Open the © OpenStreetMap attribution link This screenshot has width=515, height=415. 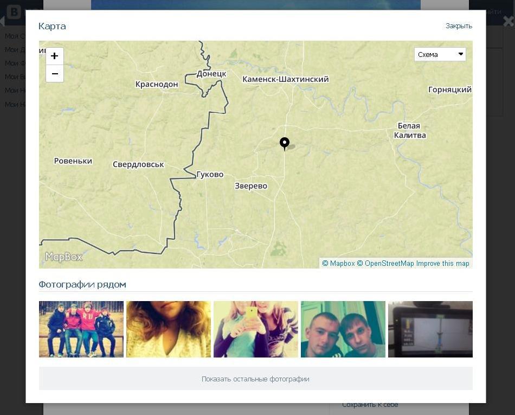(x=385, y=264)
